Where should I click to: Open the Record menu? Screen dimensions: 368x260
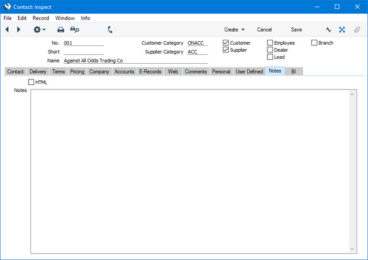pos(40,18)
